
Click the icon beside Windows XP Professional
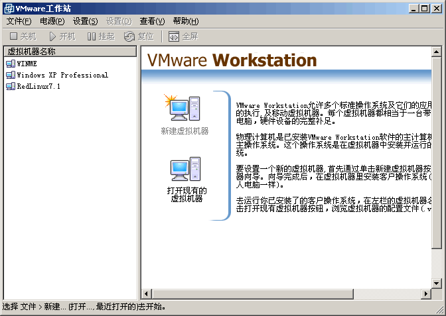[11, 75]
